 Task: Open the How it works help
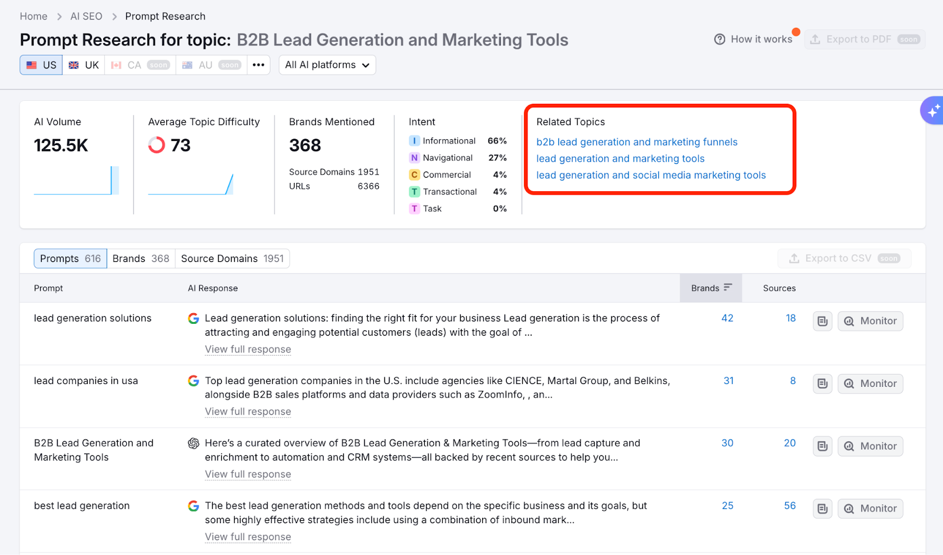click(753, 40)
